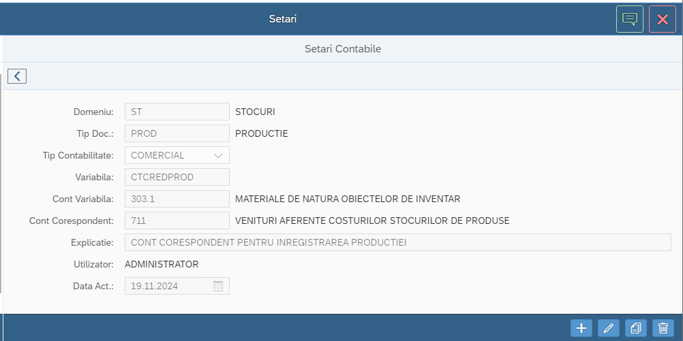Image resolution: width=683 pixels, height=341 pixels.
Task: Copy record using duplicate icon
Action: (x=636, y=327)
